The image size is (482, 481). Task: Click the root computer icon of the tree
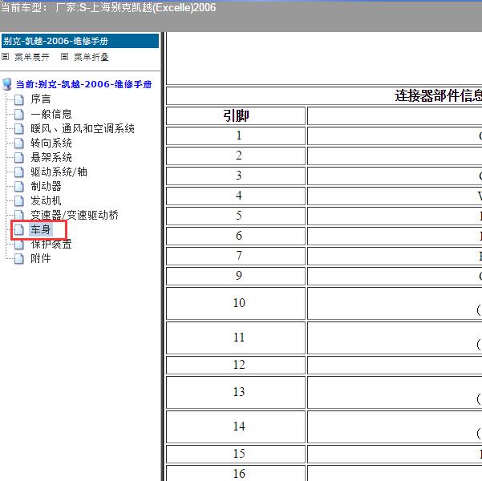[x=6, y=84]
